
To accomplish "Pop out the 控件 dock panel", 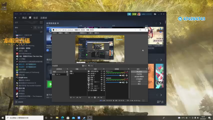I will click(146, 69).
